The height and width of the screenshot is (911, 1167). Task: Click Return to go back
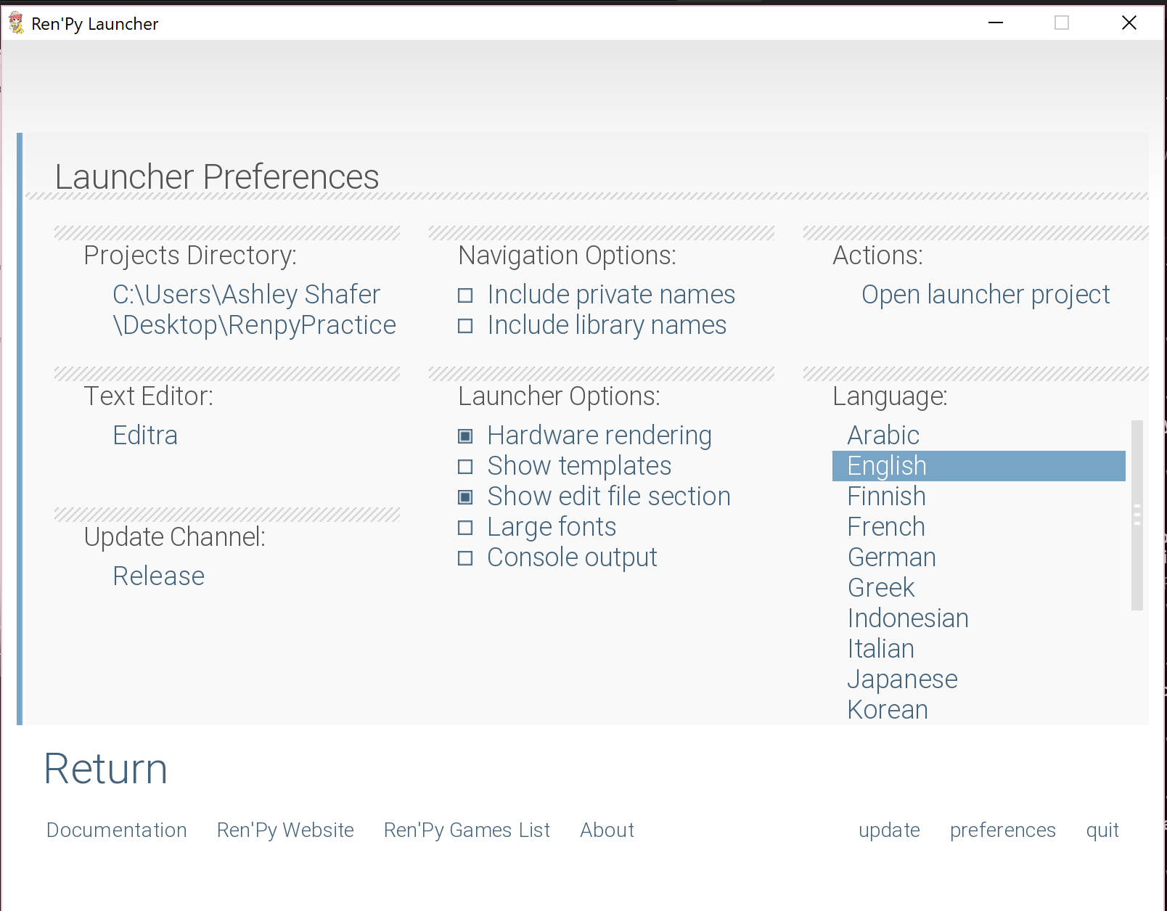[x=105, y=769]
